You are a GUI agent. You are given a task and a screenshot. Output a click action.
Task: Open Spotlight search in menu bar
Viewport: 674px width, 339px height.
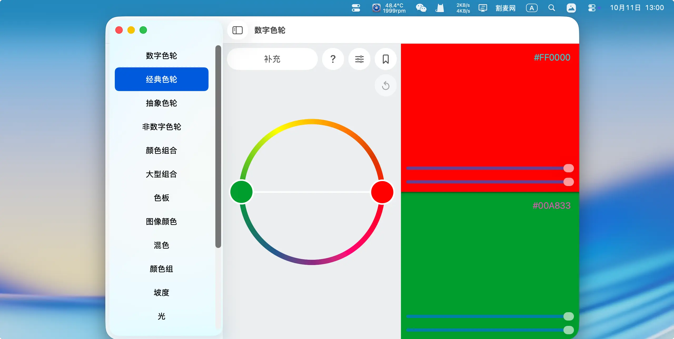tap(552, 8)
